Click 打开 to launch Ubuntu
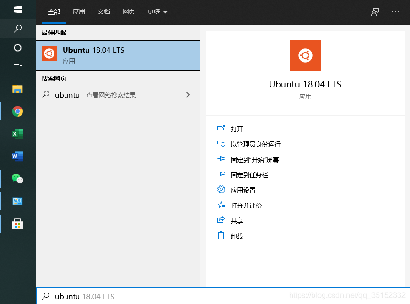This screenshot has width=410, height=304. [237, 129]
